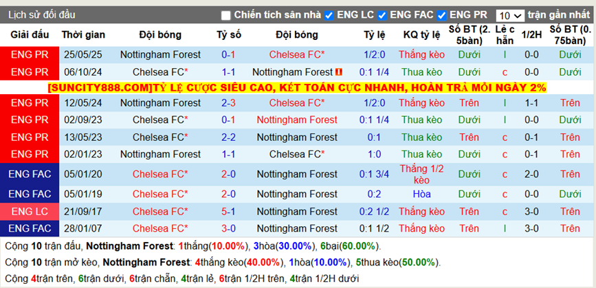Open the 0-1 score of 25/05/25 match
596x288 pixels.
229,54
